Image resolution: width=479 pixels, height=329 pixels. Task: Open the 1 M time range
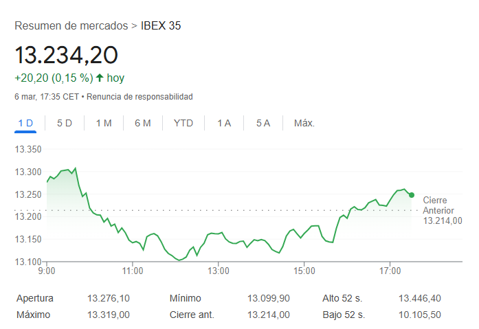point(104,123)
